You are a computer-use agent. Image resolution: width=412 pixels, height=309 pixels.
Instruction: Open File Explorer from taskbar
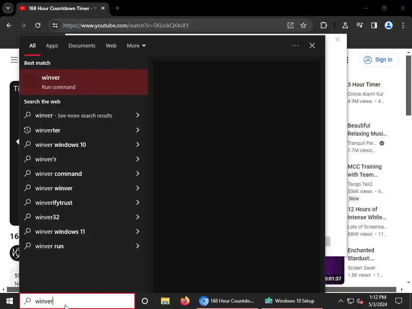[165, 301]
